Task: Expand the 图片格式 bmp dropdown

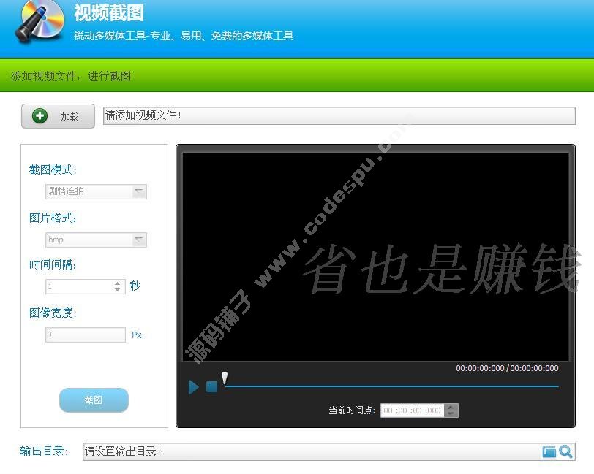Action: (97, 240)
